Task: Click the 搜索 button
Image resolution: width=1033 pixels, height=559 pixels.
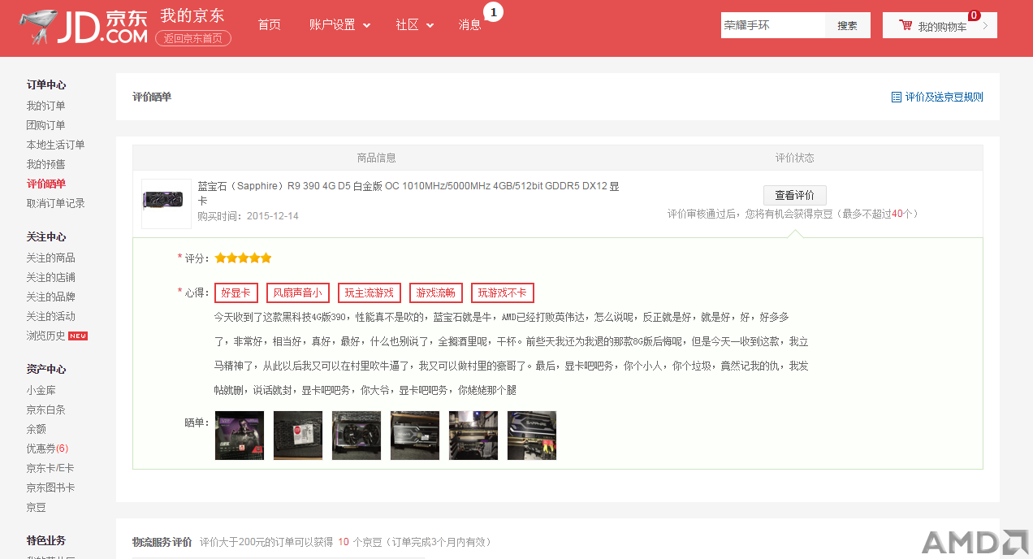Action: click(848, 25)
